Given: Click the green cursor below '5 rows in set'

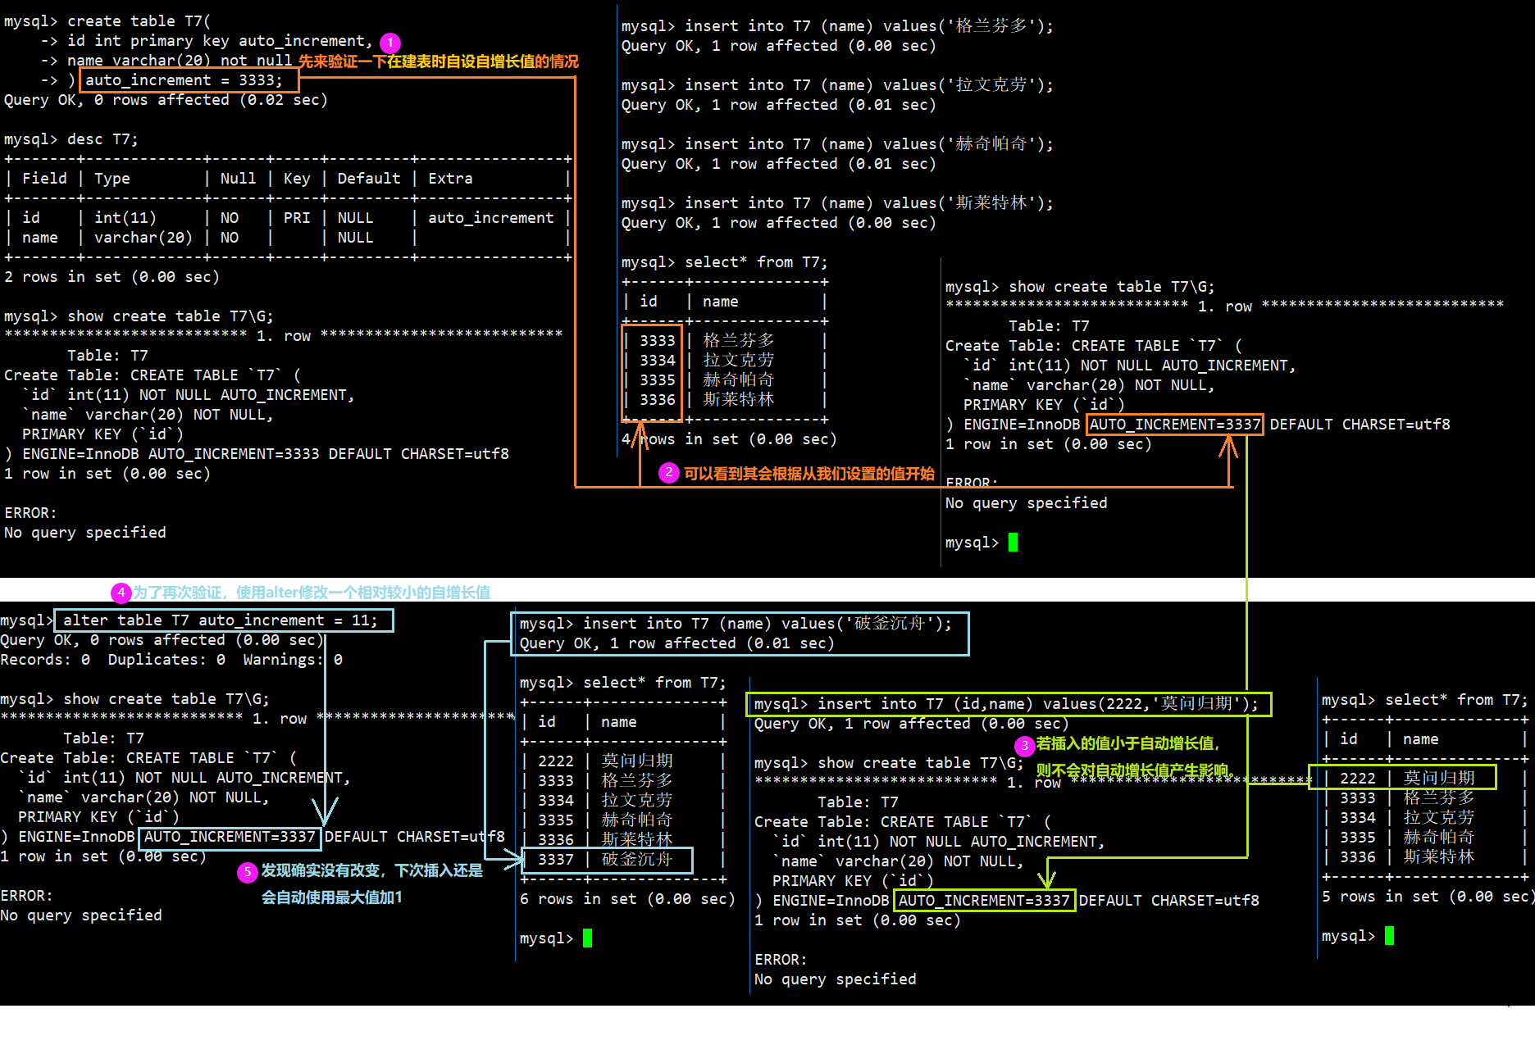Looking at the screenshot, I should pyautogui.click(x=1389, y=936).
